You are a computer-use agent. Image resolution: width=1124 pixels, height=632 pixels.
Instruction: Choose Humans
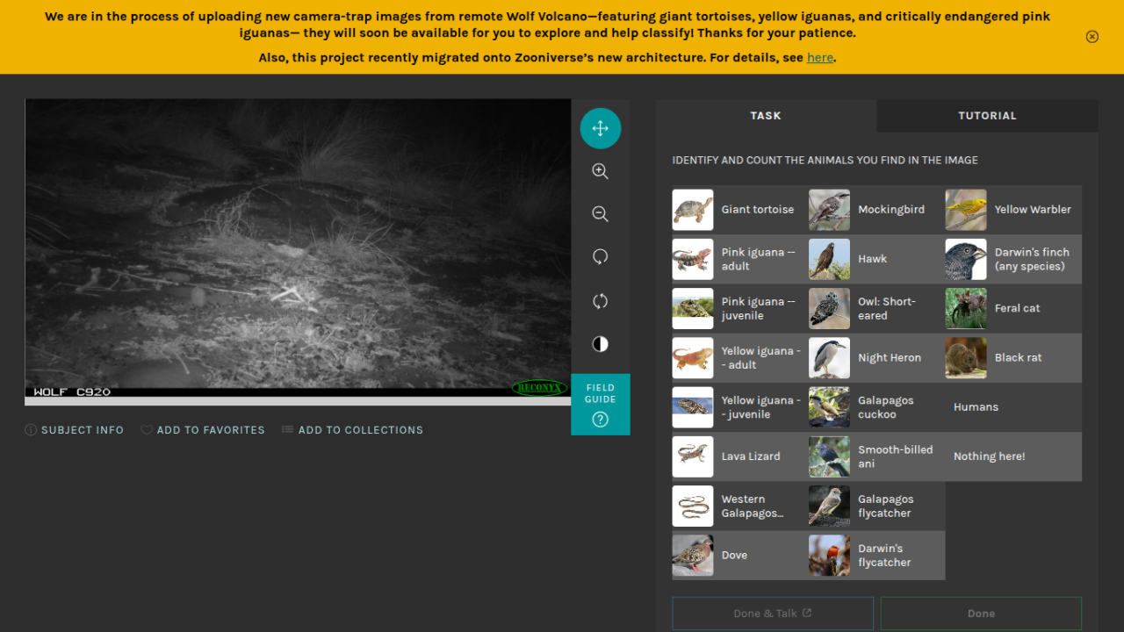pos(1013,407)
